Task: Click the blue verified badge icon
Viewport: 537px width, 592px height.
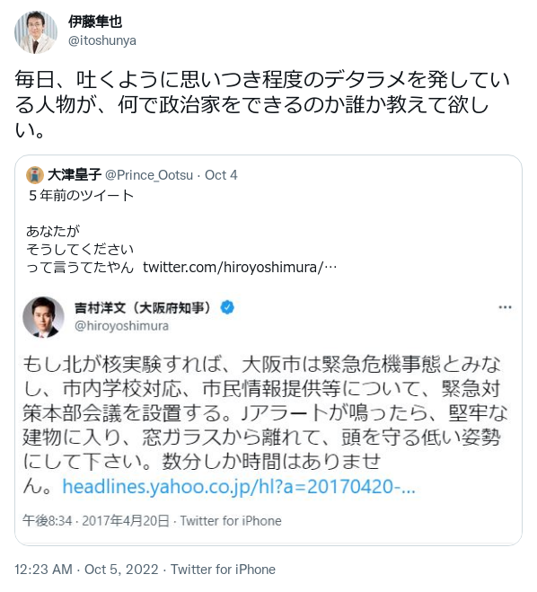Action: (227, 308)
